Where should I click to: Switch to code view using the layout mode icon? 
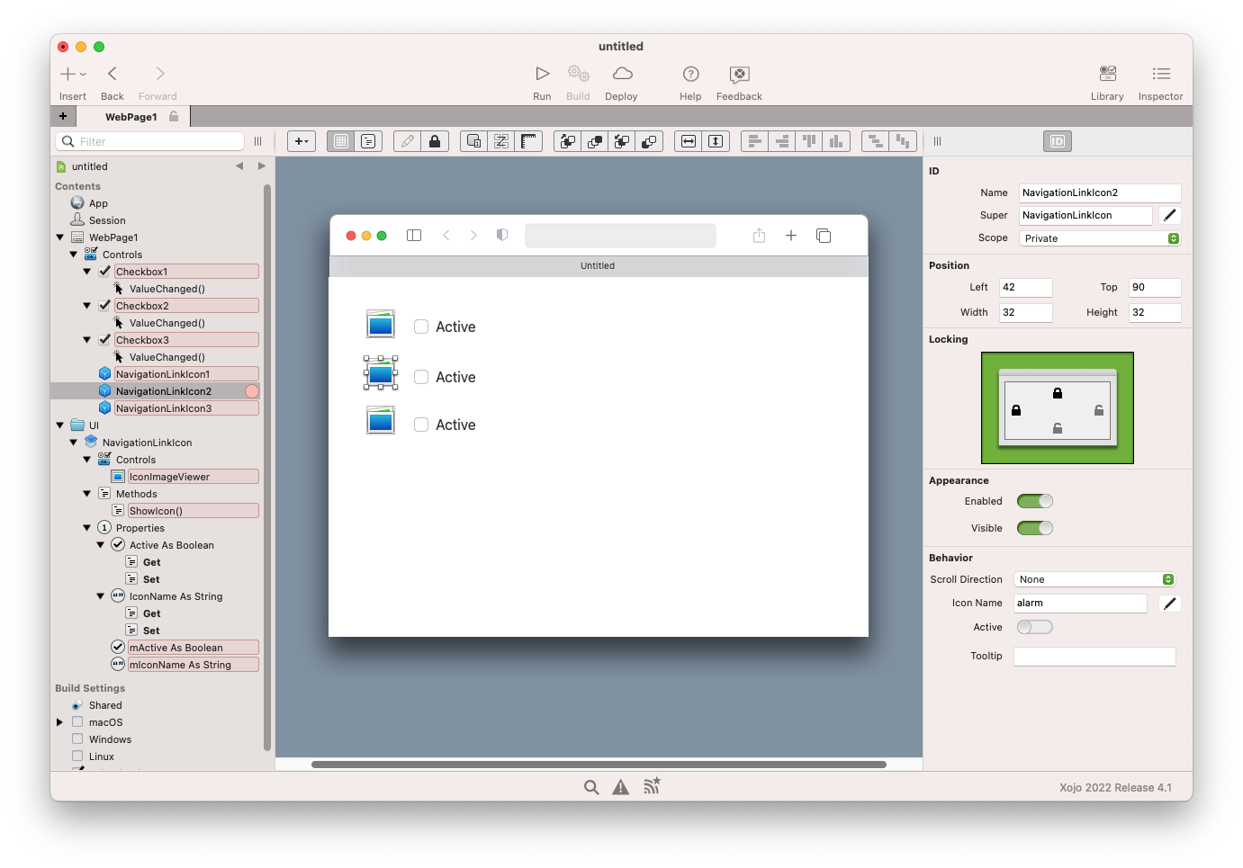(368, 141)
